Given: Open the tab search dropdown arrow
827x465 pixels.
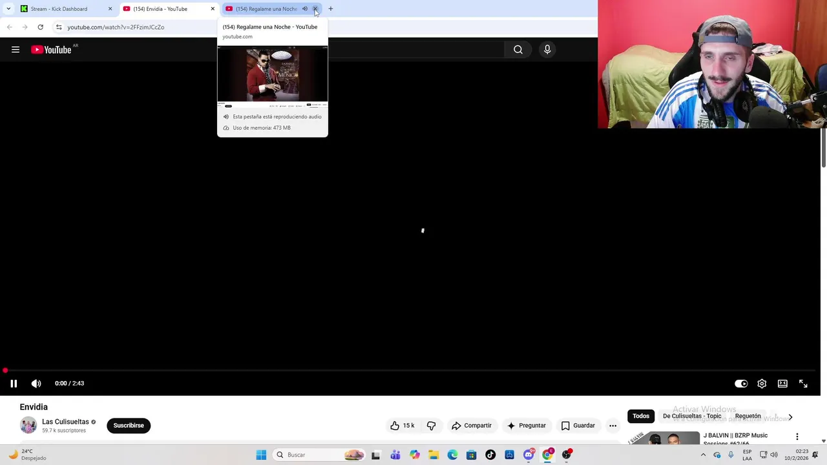Looking at the screenshot, I should coord(8,9).
